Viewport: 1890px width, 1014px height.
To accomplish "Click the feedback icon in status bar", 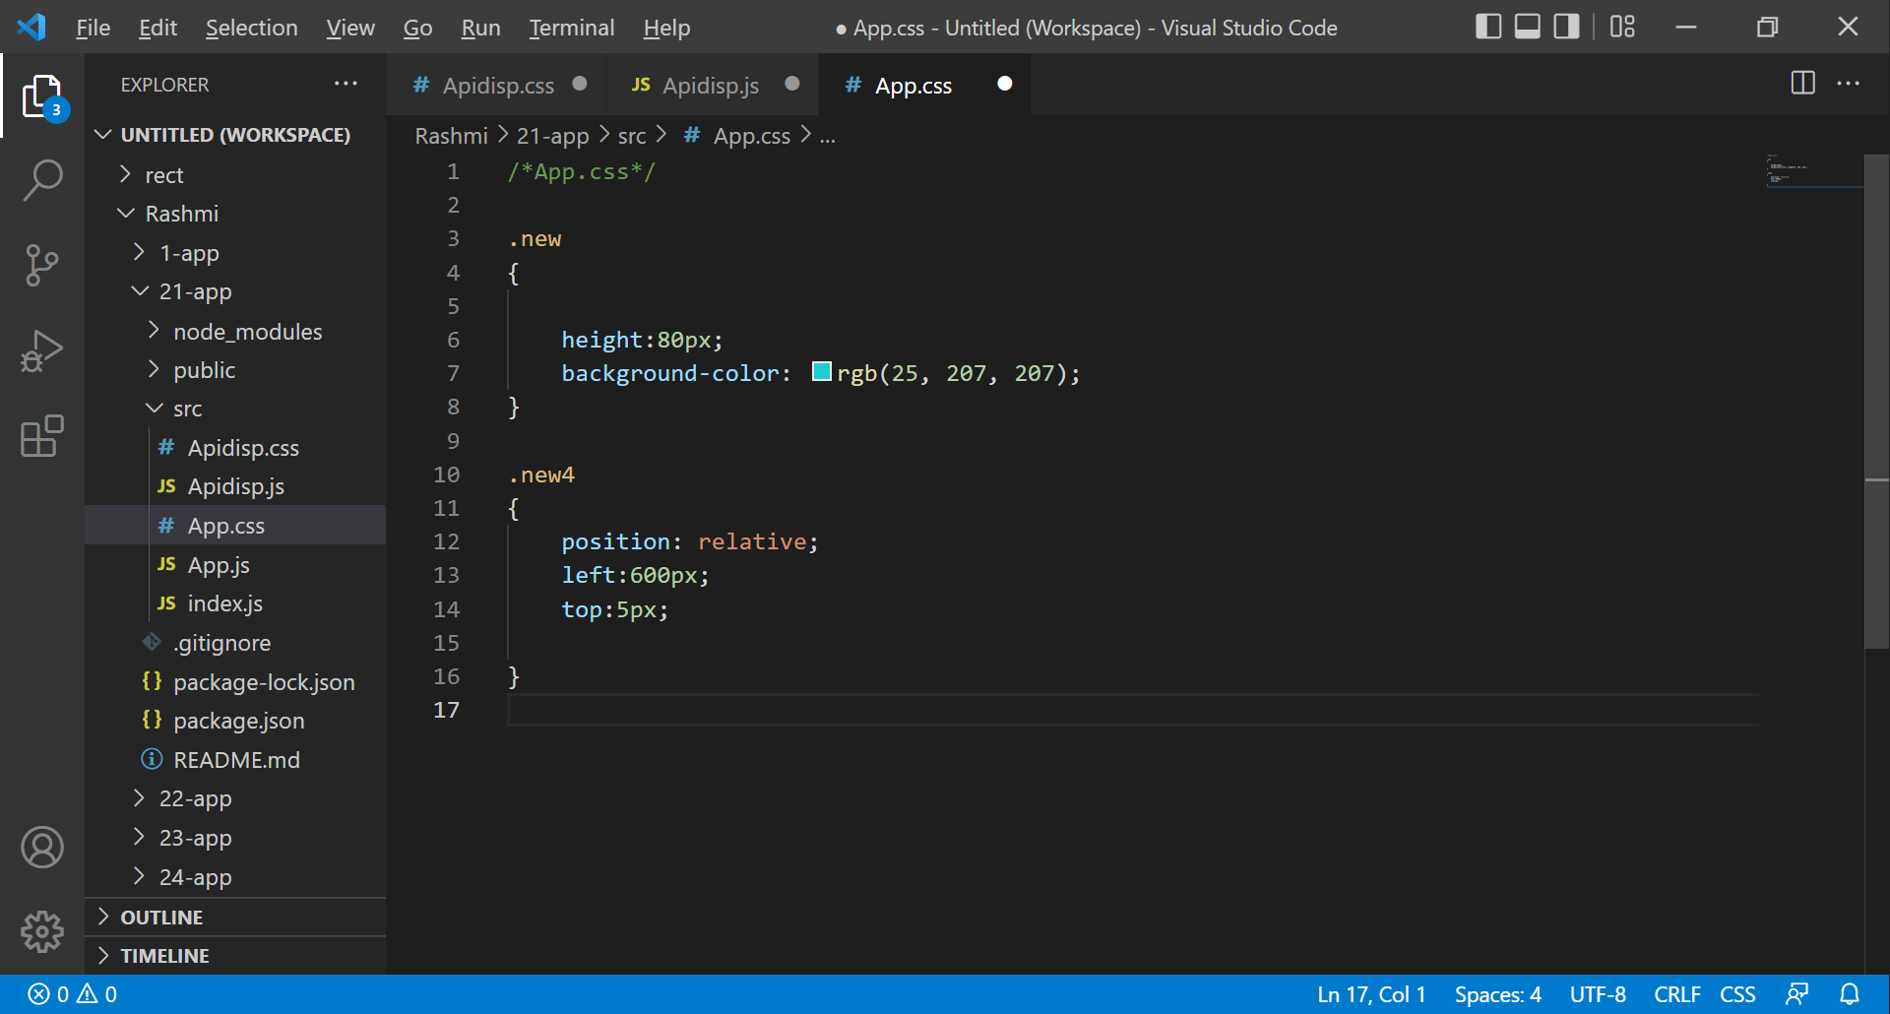I will pyautogui.click(x=1796, y=994).
